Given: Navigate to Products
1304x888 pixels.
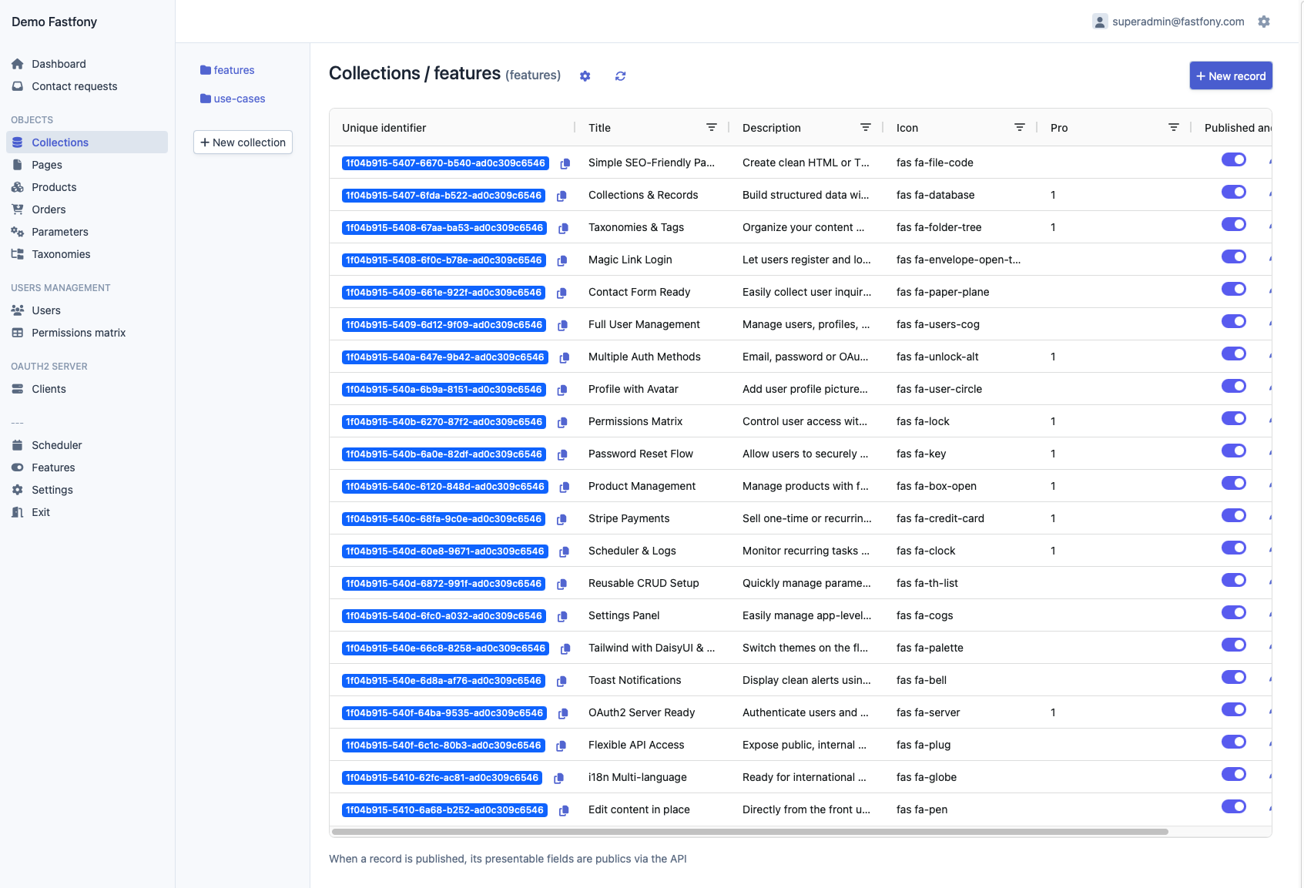Looking at the screenshot, I should 87,187.
